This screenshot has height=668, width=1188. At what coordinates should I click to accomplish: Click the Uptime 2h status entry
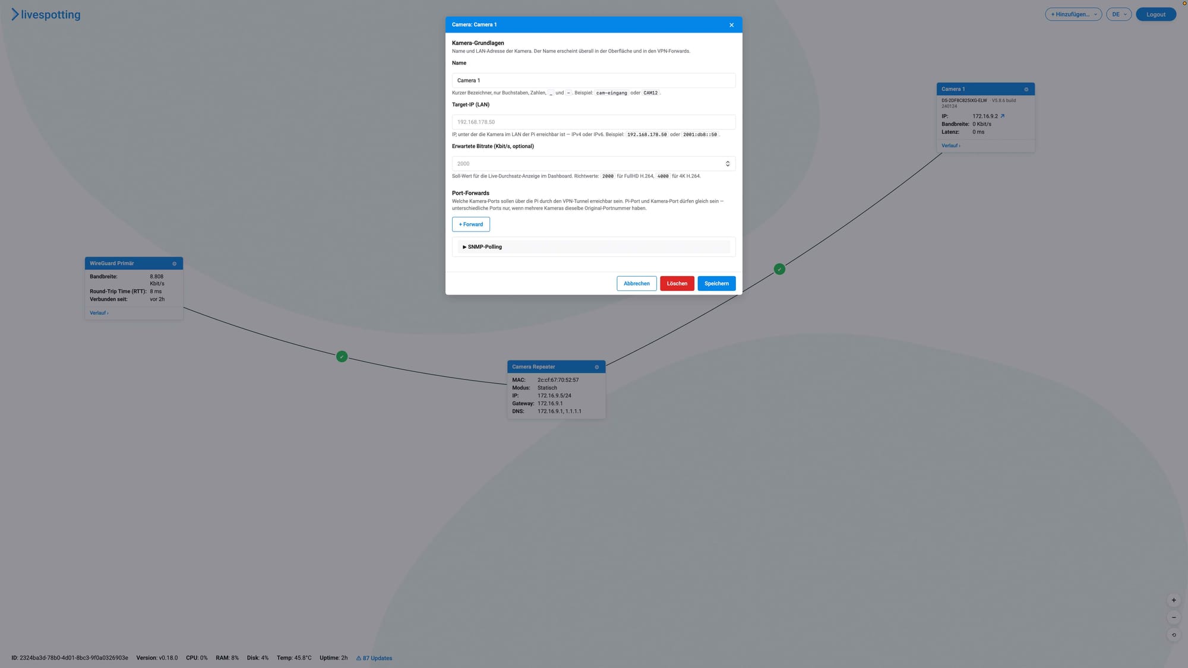(x=333, y=658)
